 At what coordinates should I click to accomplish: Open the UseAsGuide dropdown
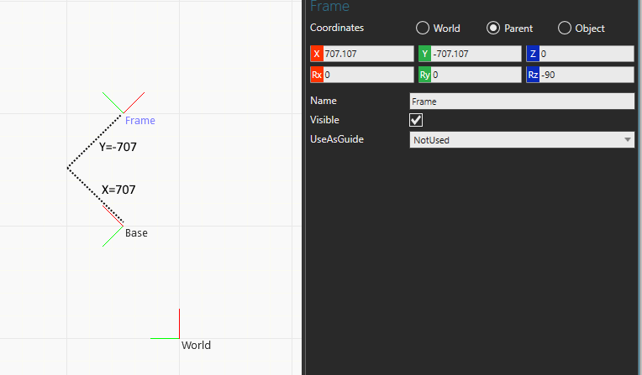521,140
